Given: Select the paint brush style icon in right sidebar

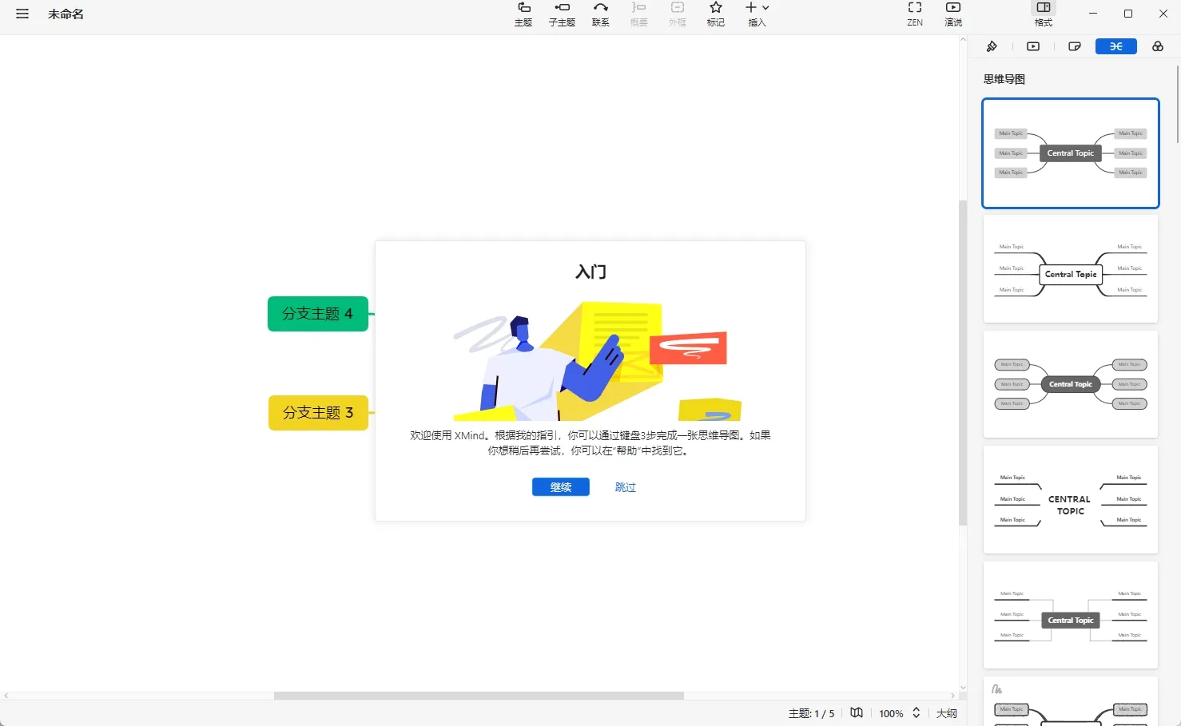Looking at the screenshot, I should click(x=992, y=46).
